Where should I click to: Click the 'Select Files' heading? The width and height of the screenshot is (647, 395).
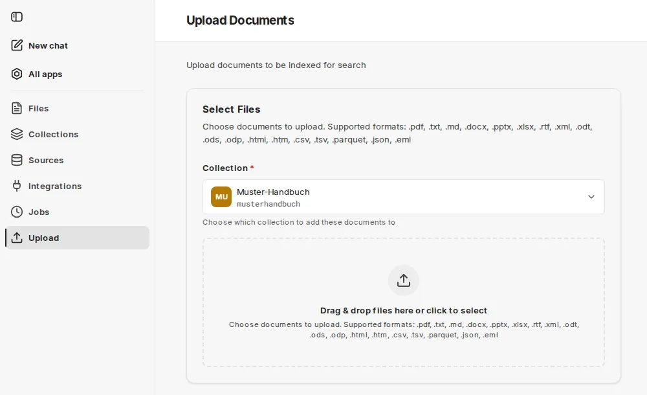point(232,109)
